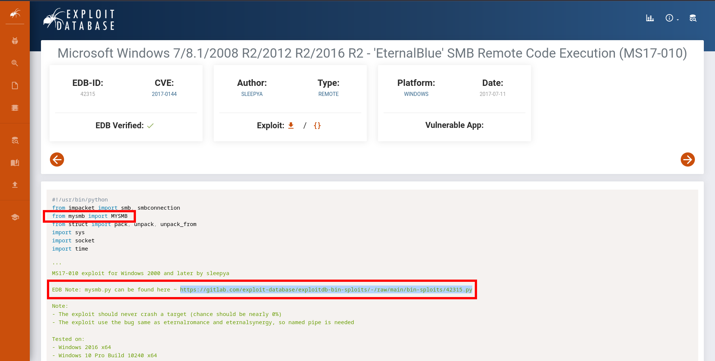This screenshot has height=361, width=715.
Task: Click the EternalBlue exploit page title
Action: coord(372,53)
